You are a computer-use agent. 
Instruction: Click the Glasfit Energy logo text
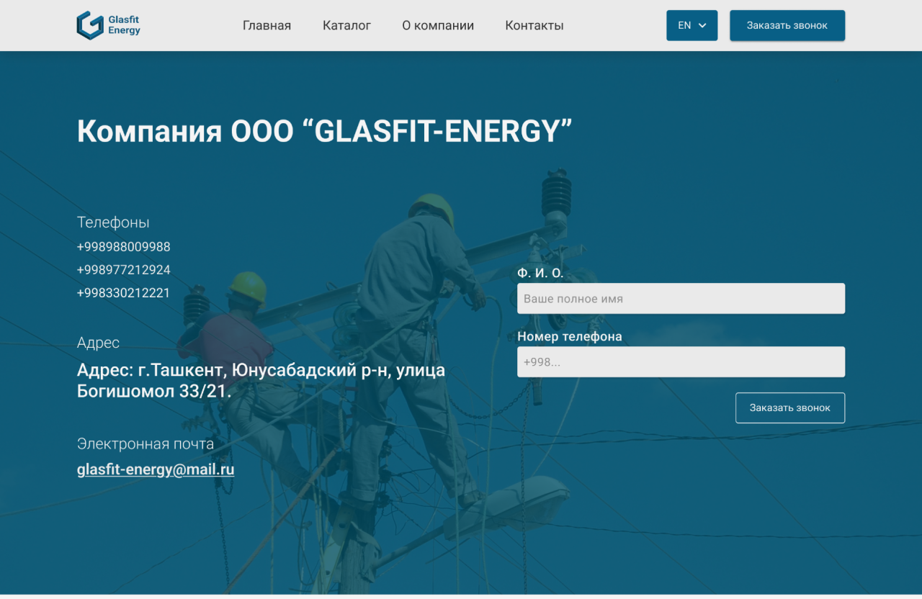[x=124, y=25]
